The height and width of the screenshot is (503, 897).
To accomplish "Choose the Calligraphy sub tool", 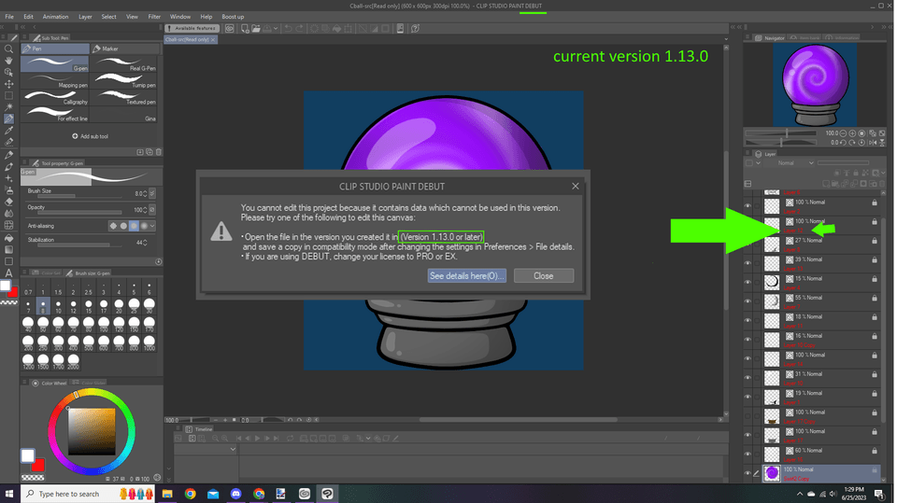I will click(x=55, y=97).
